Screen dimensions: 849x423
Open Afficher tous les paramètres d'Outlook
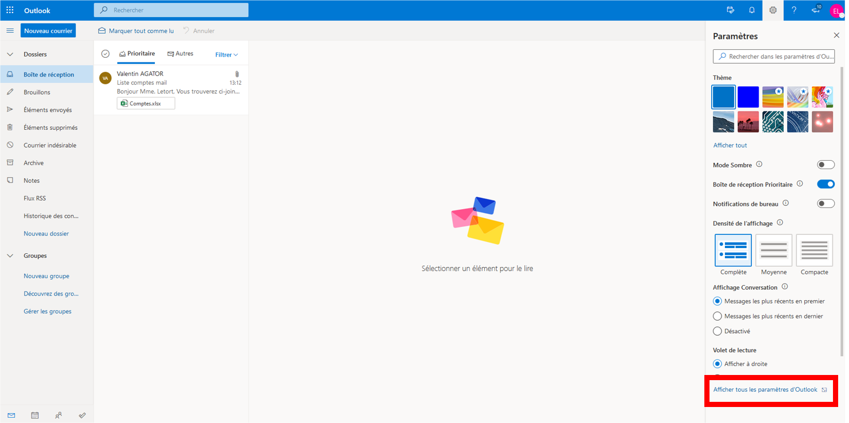click(x=770, y=390)
